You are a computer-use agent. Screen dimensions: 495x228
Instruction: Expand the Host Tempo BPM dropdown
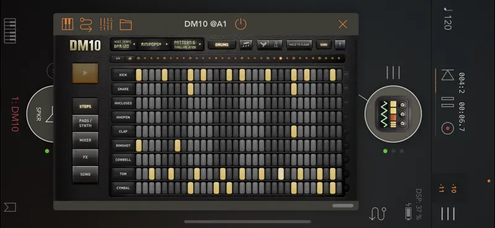point(124,44)
